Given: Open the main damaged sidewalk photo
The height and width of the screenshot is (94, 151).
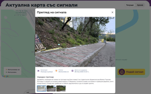Looking at the screenshot, I should pos(75,42).
